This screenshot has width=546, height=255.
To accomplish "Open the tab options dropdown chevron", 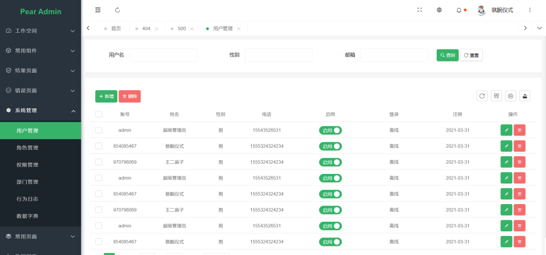I will (x=539, y=28).
